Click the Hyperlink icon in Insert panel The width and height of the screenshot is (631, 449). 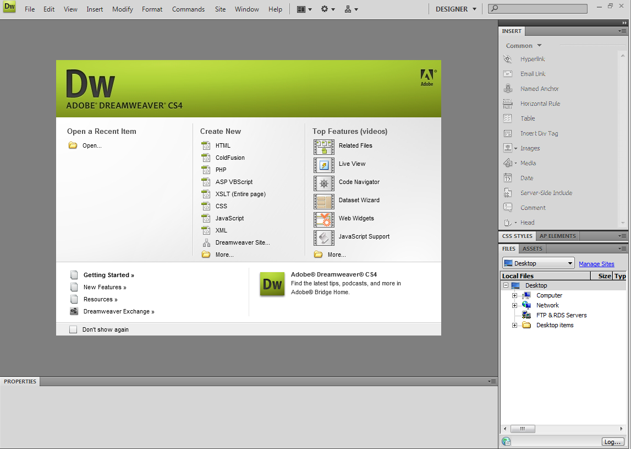click(x=508, y=59)
